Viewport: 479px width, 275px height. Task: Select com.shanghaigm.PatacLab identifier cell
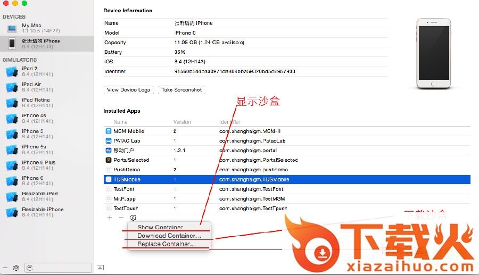[x=252, y=141]
